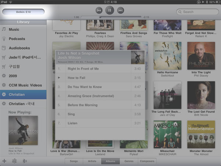Add a new playlist with plus icon
The image size is (221, 166).
4,161
